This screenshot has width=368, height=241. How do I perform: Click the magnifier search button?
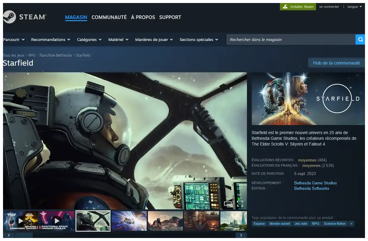tap(360, 39)
